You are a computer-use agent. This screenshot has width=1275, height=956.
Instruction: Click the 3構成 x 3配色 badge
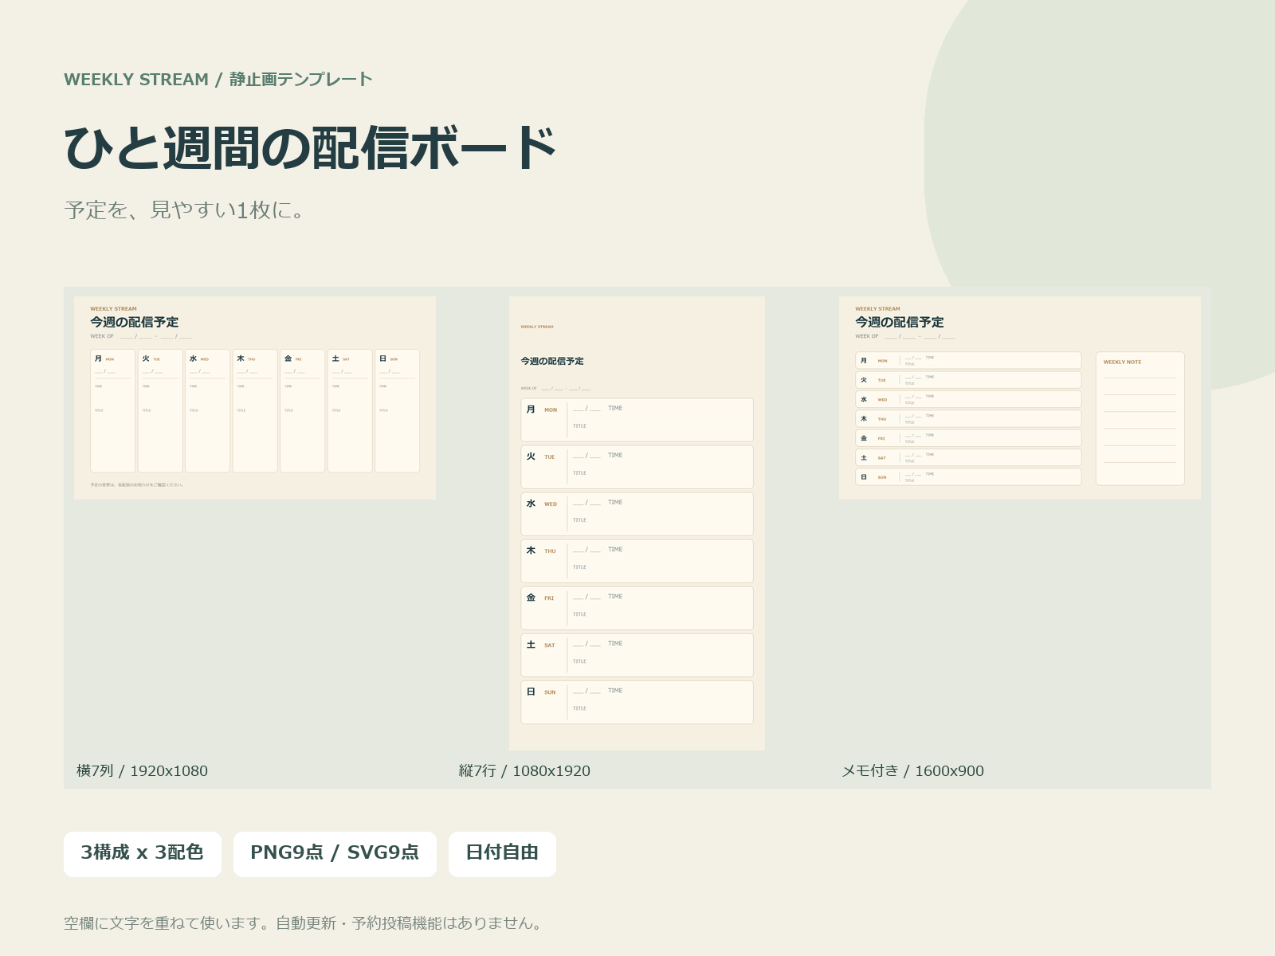click(x=143, y=854)
